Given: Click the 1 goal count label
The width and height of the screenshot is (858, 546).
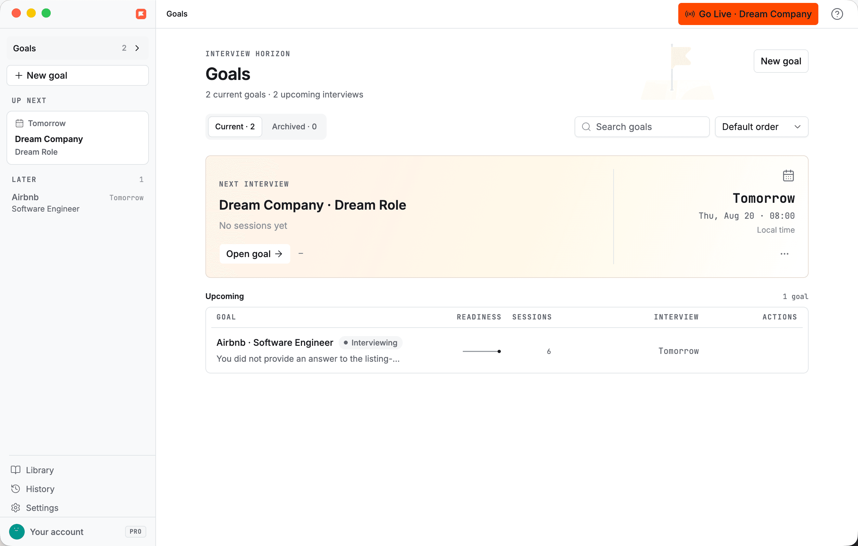Looking at the screenshot, I should [795, 296].
